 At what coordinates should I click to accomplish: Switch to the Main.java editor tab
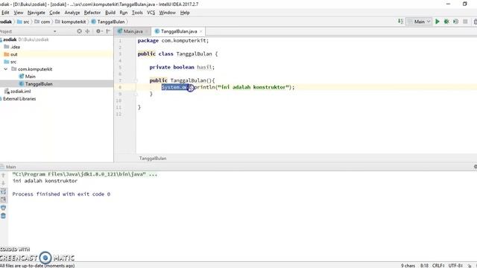[133, 31]
